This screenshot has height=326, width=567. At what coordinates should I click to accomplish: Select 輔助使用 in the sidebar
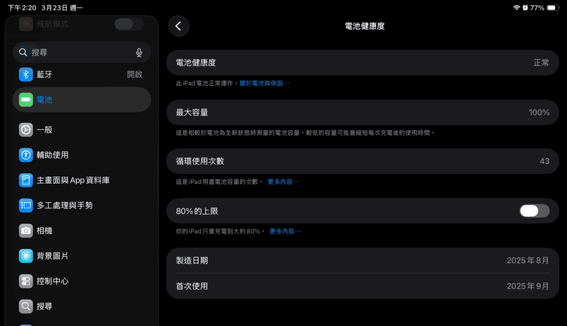tap(82, 155)
